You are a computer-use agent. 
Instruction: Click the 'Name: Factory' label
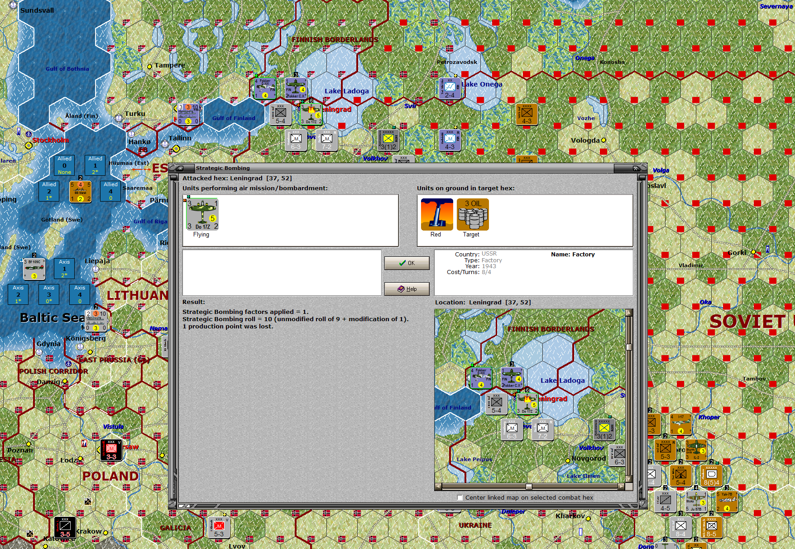573,255
